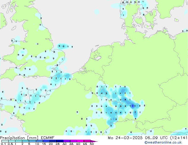The height and width of the screenshot is (145, 188).
Task: Click the 'ECMWF' model label
Action: [48, 138]
